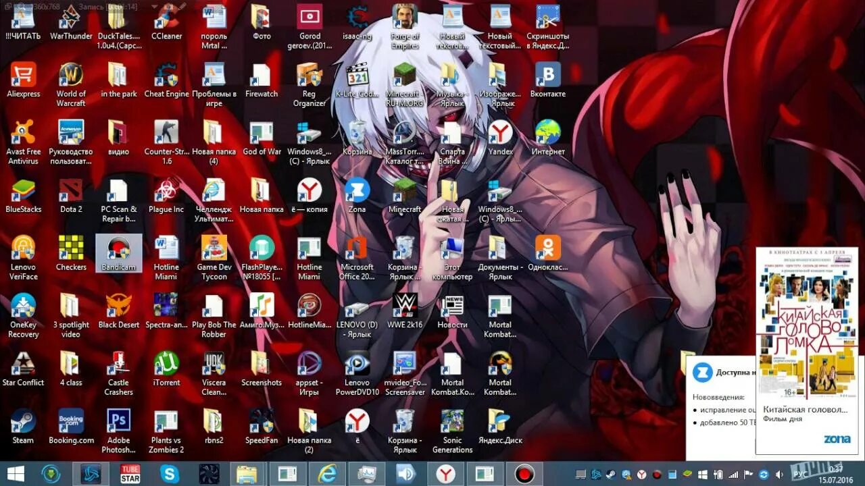
Task: Open Castle Crashers shortcut
Action: [119, 373]
